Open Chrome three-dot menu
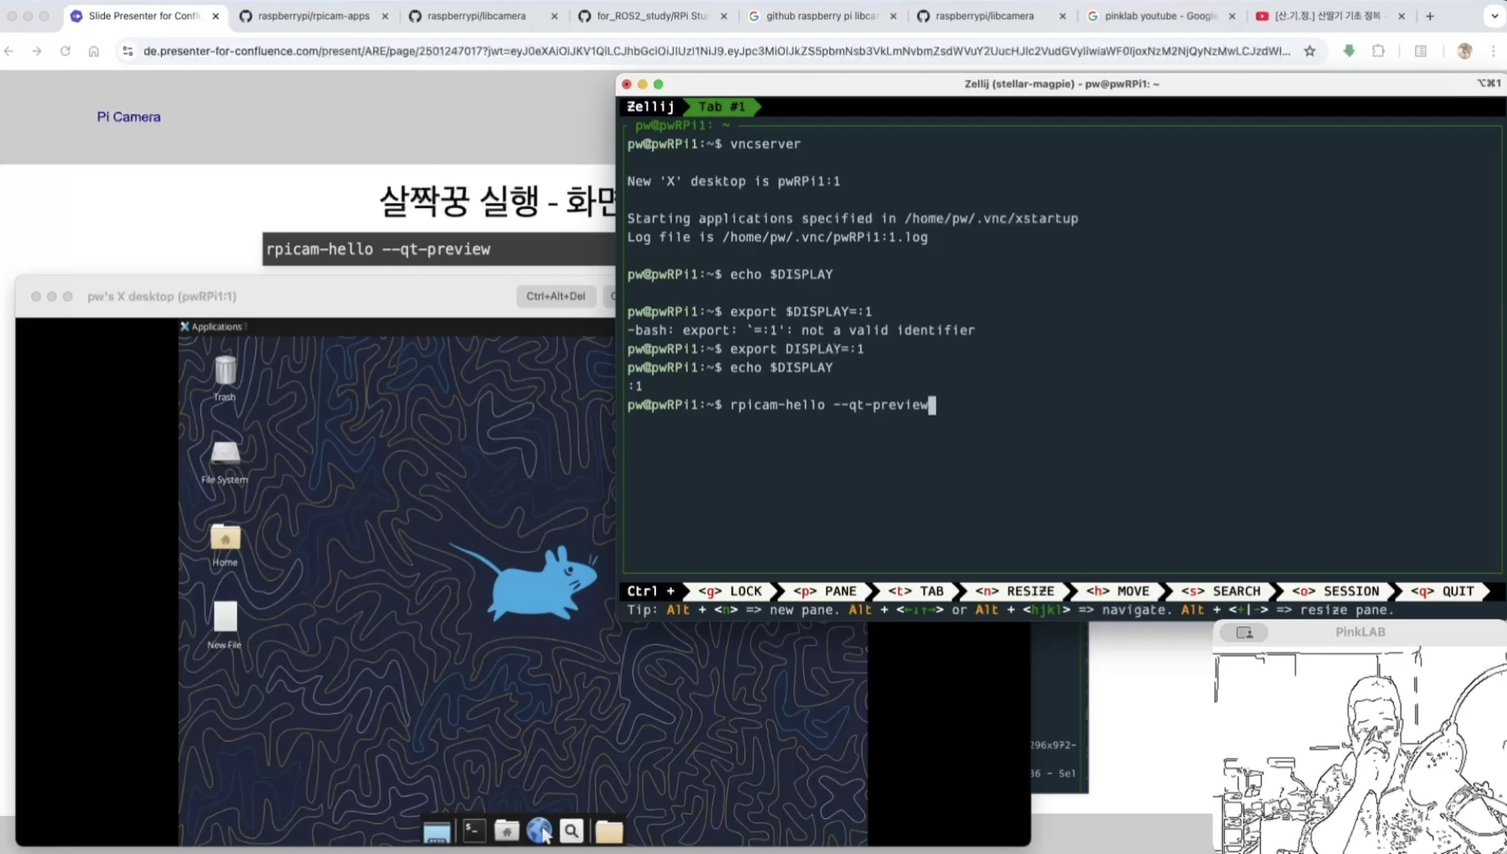Viewport: 1507px width, 854px height. 1493,51
